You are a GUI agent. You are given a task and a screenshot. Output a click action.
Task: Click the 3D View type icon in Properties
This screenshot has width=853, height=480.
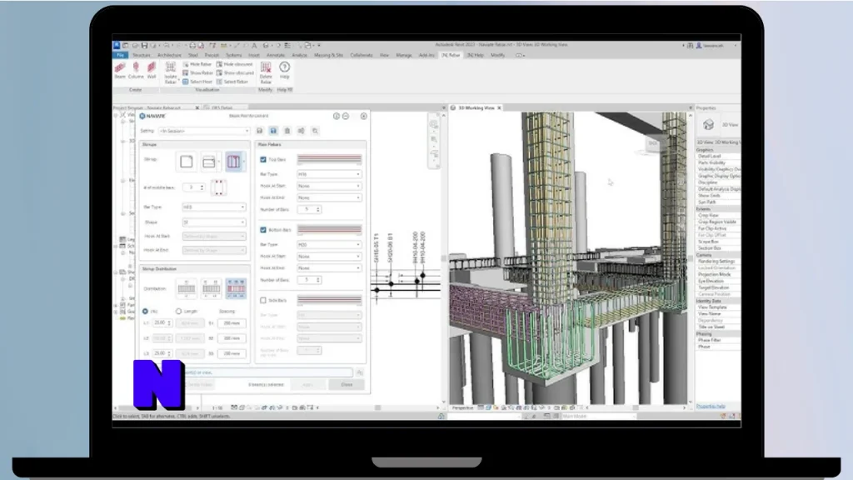pos(708,125)
